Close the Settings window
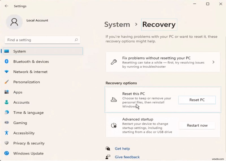226x161 pixels. point(221,4)
